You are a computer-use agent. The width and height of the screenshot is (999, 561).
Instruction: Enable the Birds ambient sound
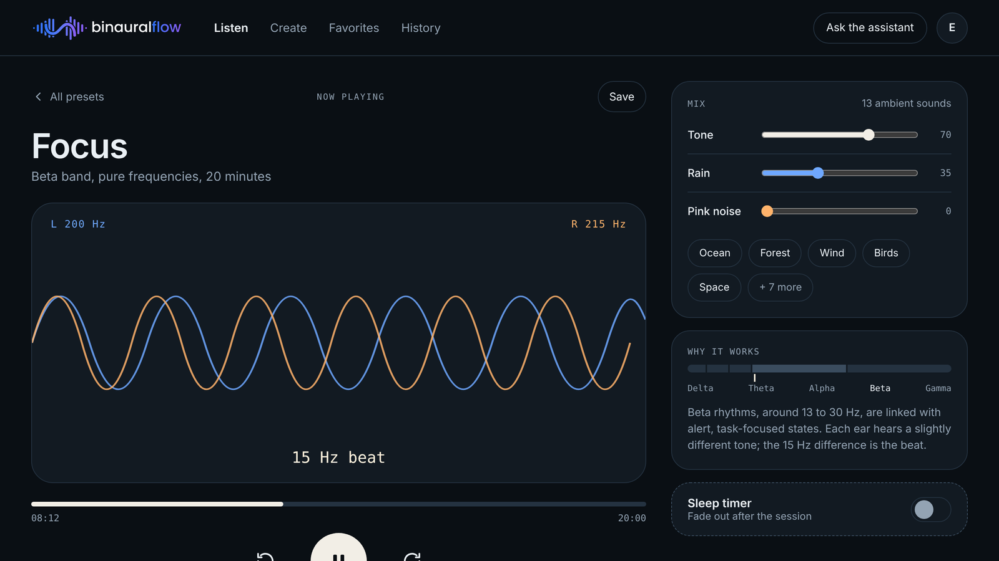pos(886,253)
